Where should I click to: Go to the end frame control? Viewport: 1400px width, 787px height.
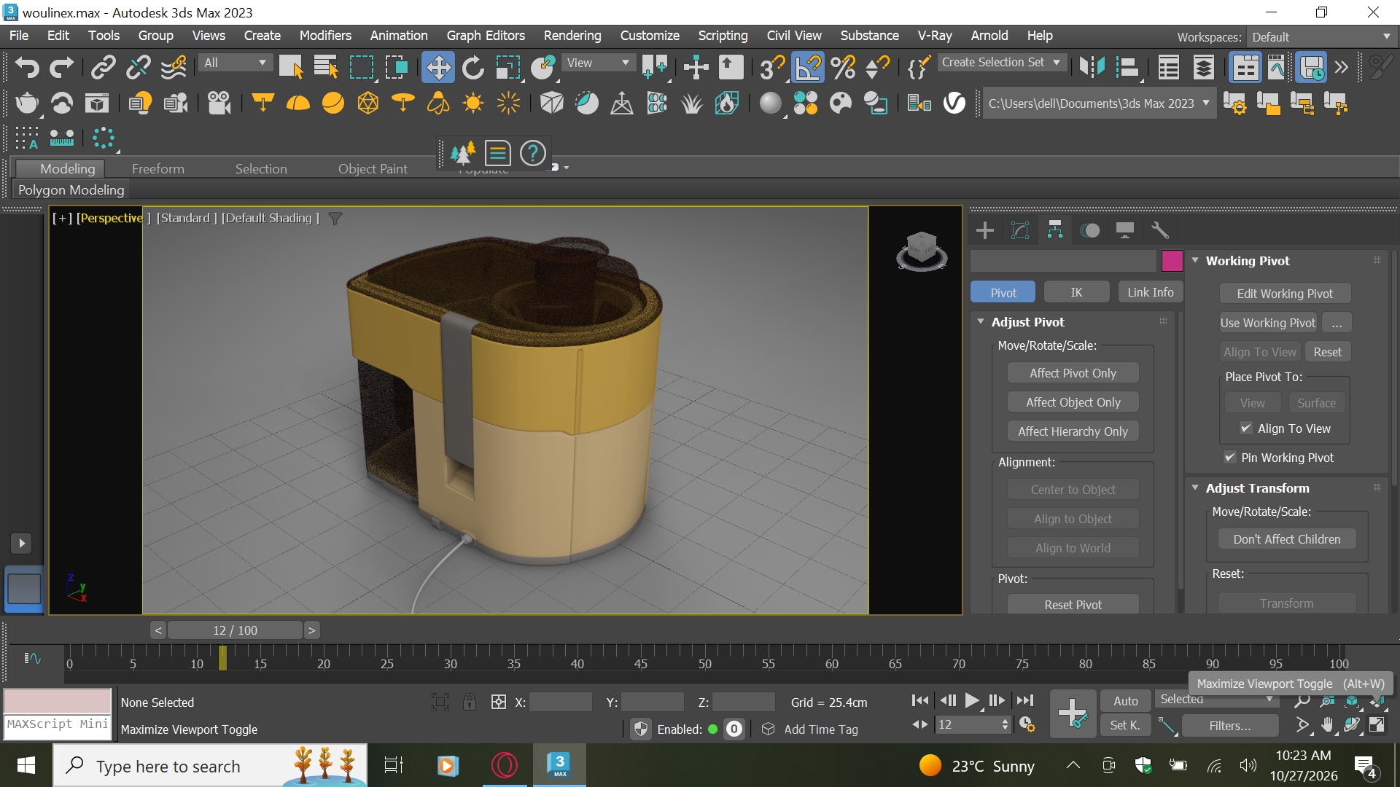[1024, 700]
